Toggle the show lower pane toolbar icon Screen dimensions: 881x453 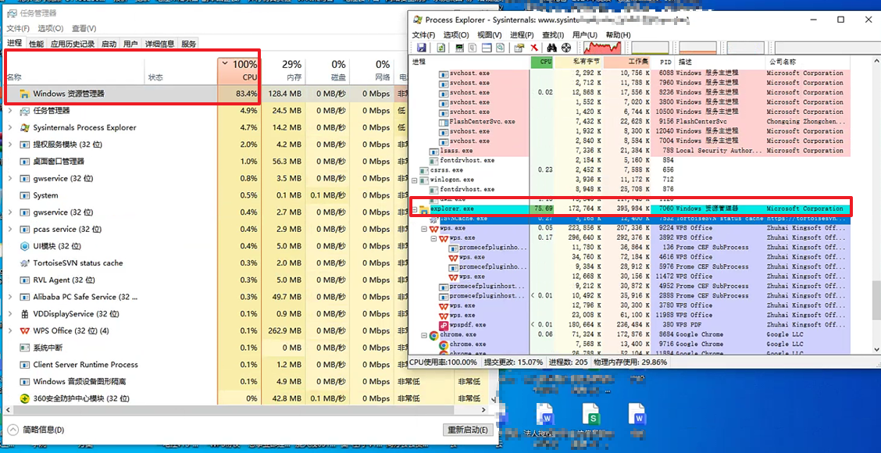tap(487, 48)
